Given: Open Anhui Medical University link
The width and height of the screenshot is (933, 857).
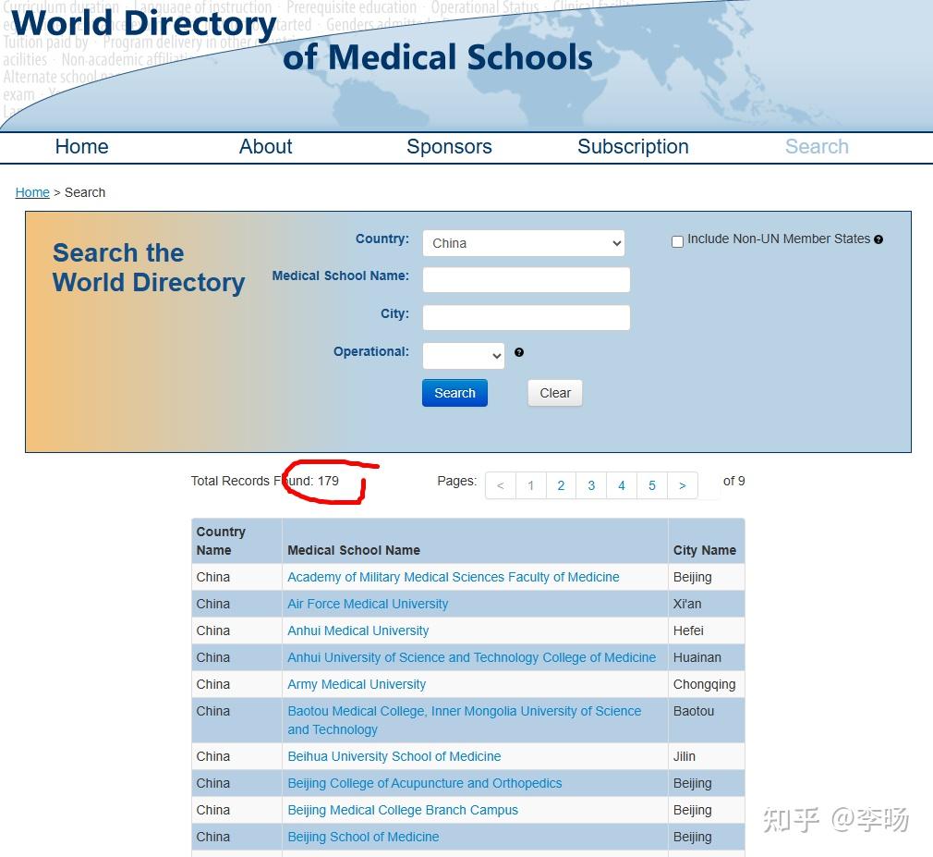Looking at the screenshot, I should tap(358, 631).
